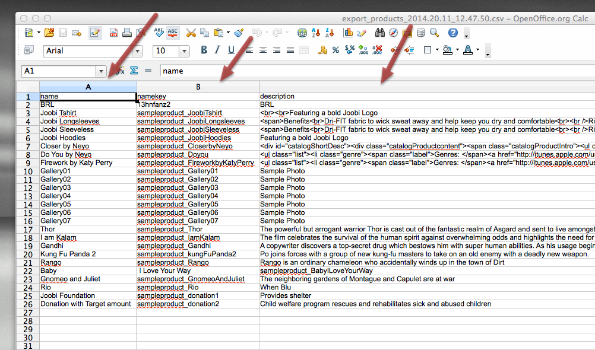Apply Percent number format
This screenshot has height=350, width=595.
pyautogui.click(x=336, y=50)
